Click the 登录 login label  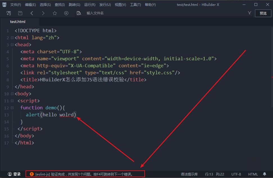[x=17, y=174]
